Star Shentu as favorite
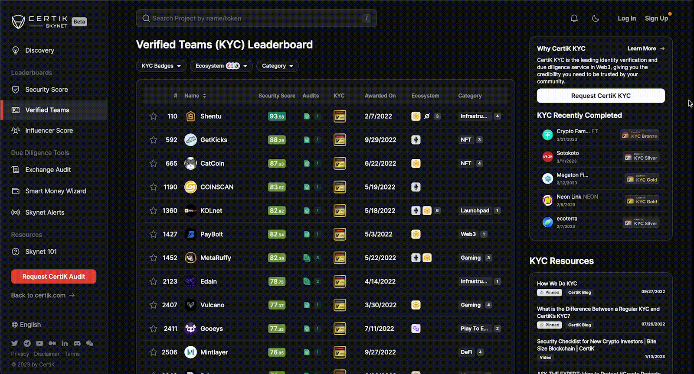Viewport: 694px width, 374px height. tap(153, 116)
